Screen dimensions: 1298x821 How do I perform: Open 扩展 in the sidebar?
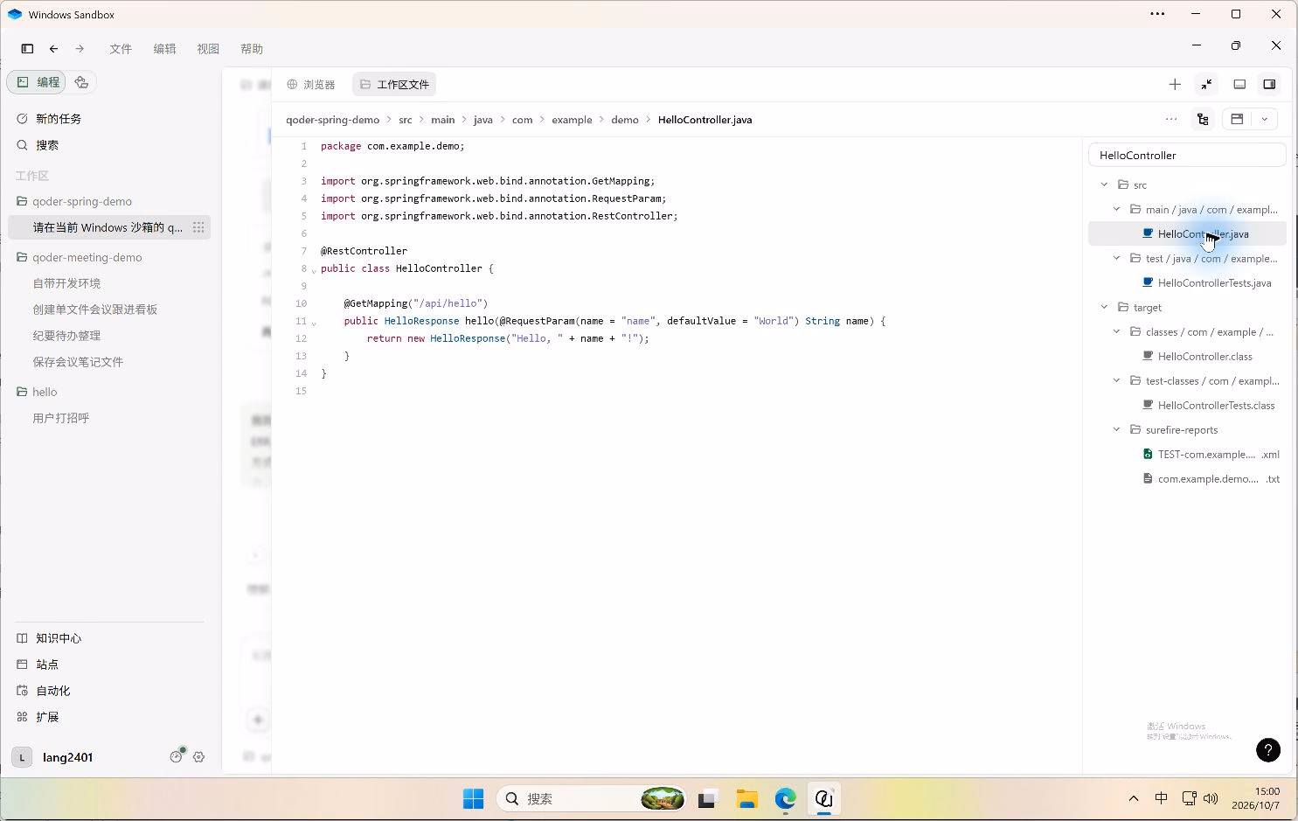pos(109,717)
